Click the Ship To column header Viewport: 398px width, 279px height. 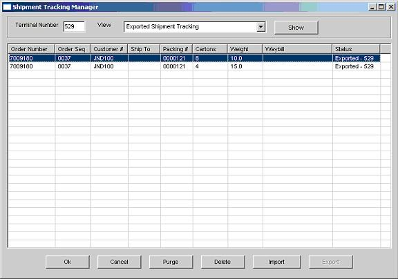[144, 49]
